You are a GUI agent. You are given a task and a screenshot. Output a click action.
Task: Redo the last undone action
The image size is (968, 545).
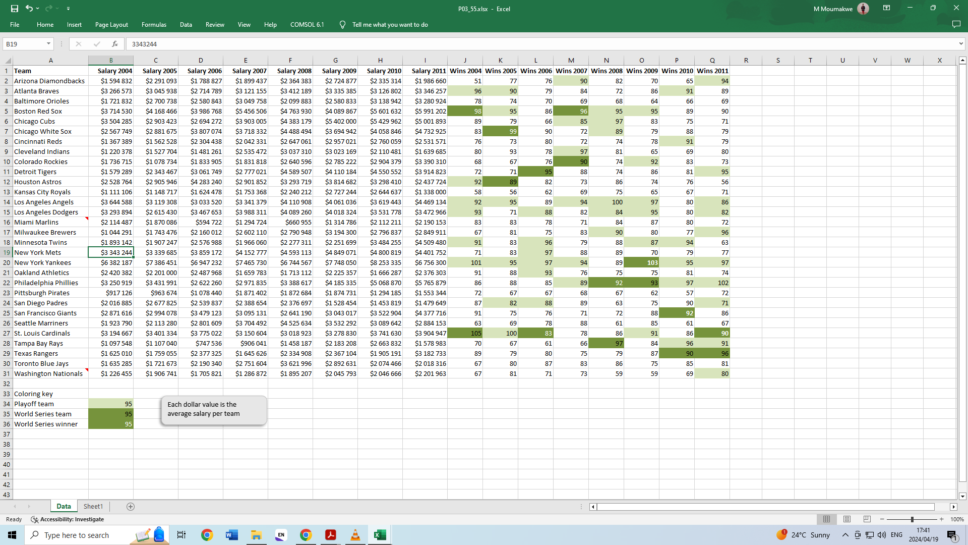pos(48,9)
